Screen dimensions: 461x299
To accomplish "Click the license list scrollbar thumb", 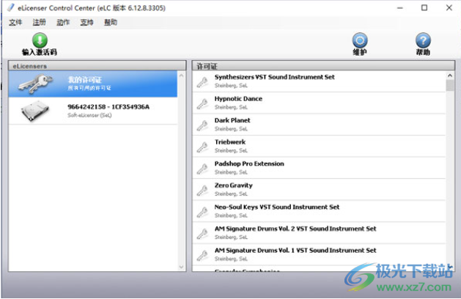I will click(x=450, y=86).
